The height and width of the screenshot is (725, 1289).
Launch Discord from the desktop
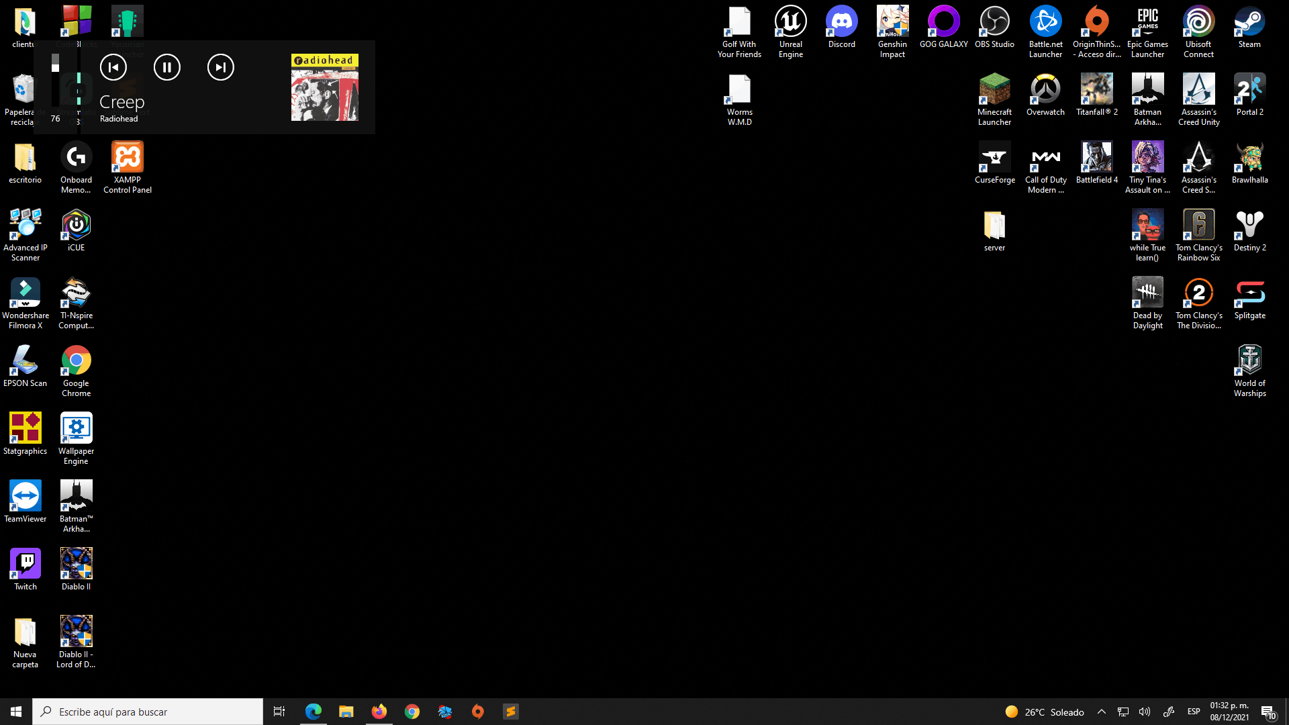pos(842,27)
